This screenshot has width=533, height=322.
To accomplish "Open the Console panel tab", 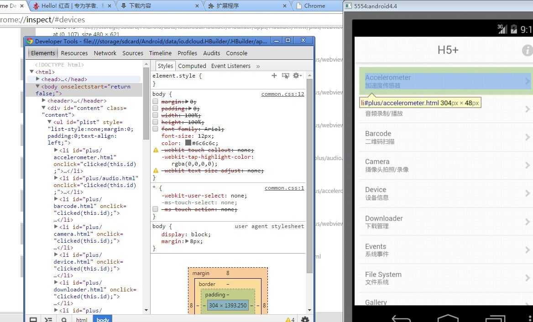I will point(236,53).
